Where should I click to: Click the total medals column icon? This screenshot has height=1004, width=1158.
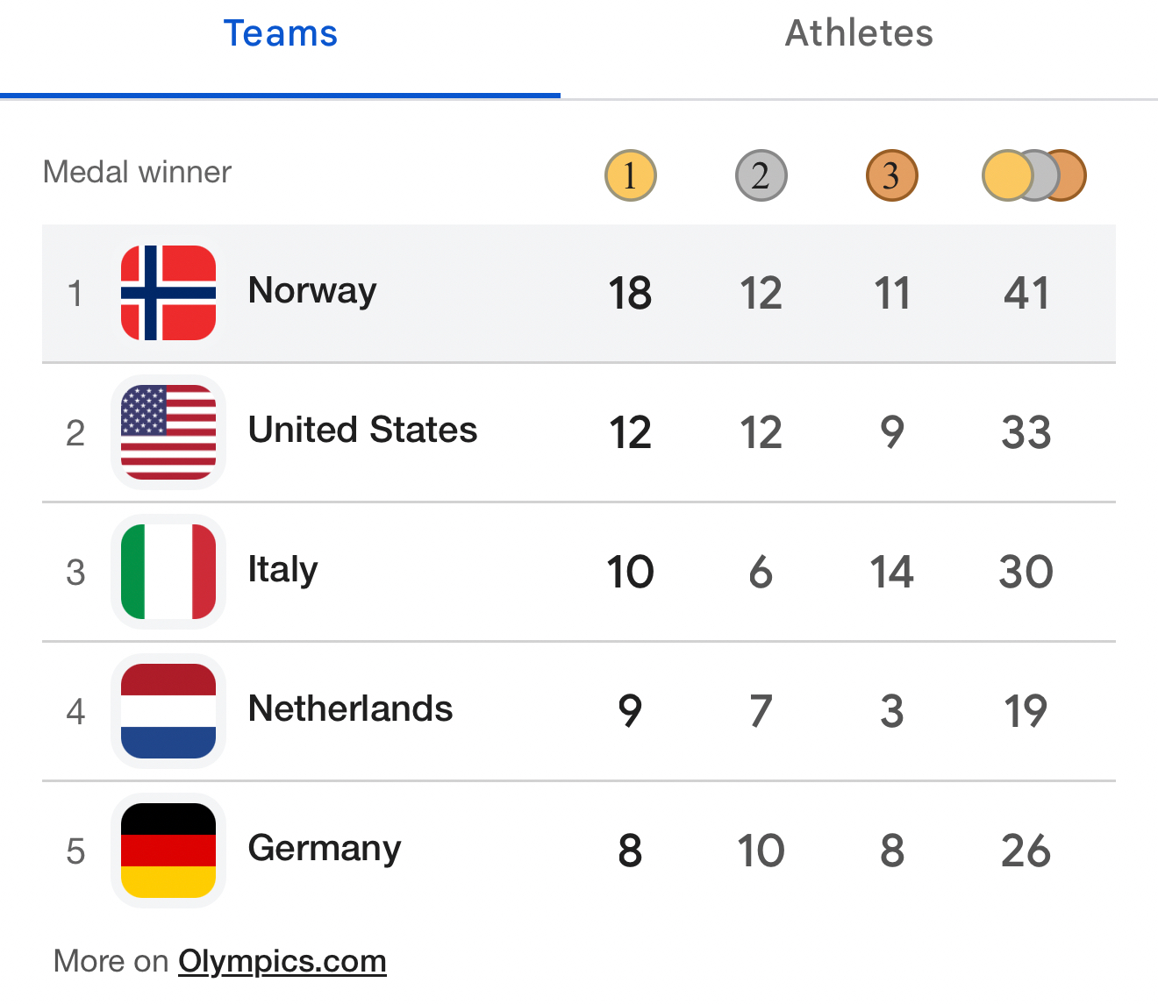[1033, 175]
